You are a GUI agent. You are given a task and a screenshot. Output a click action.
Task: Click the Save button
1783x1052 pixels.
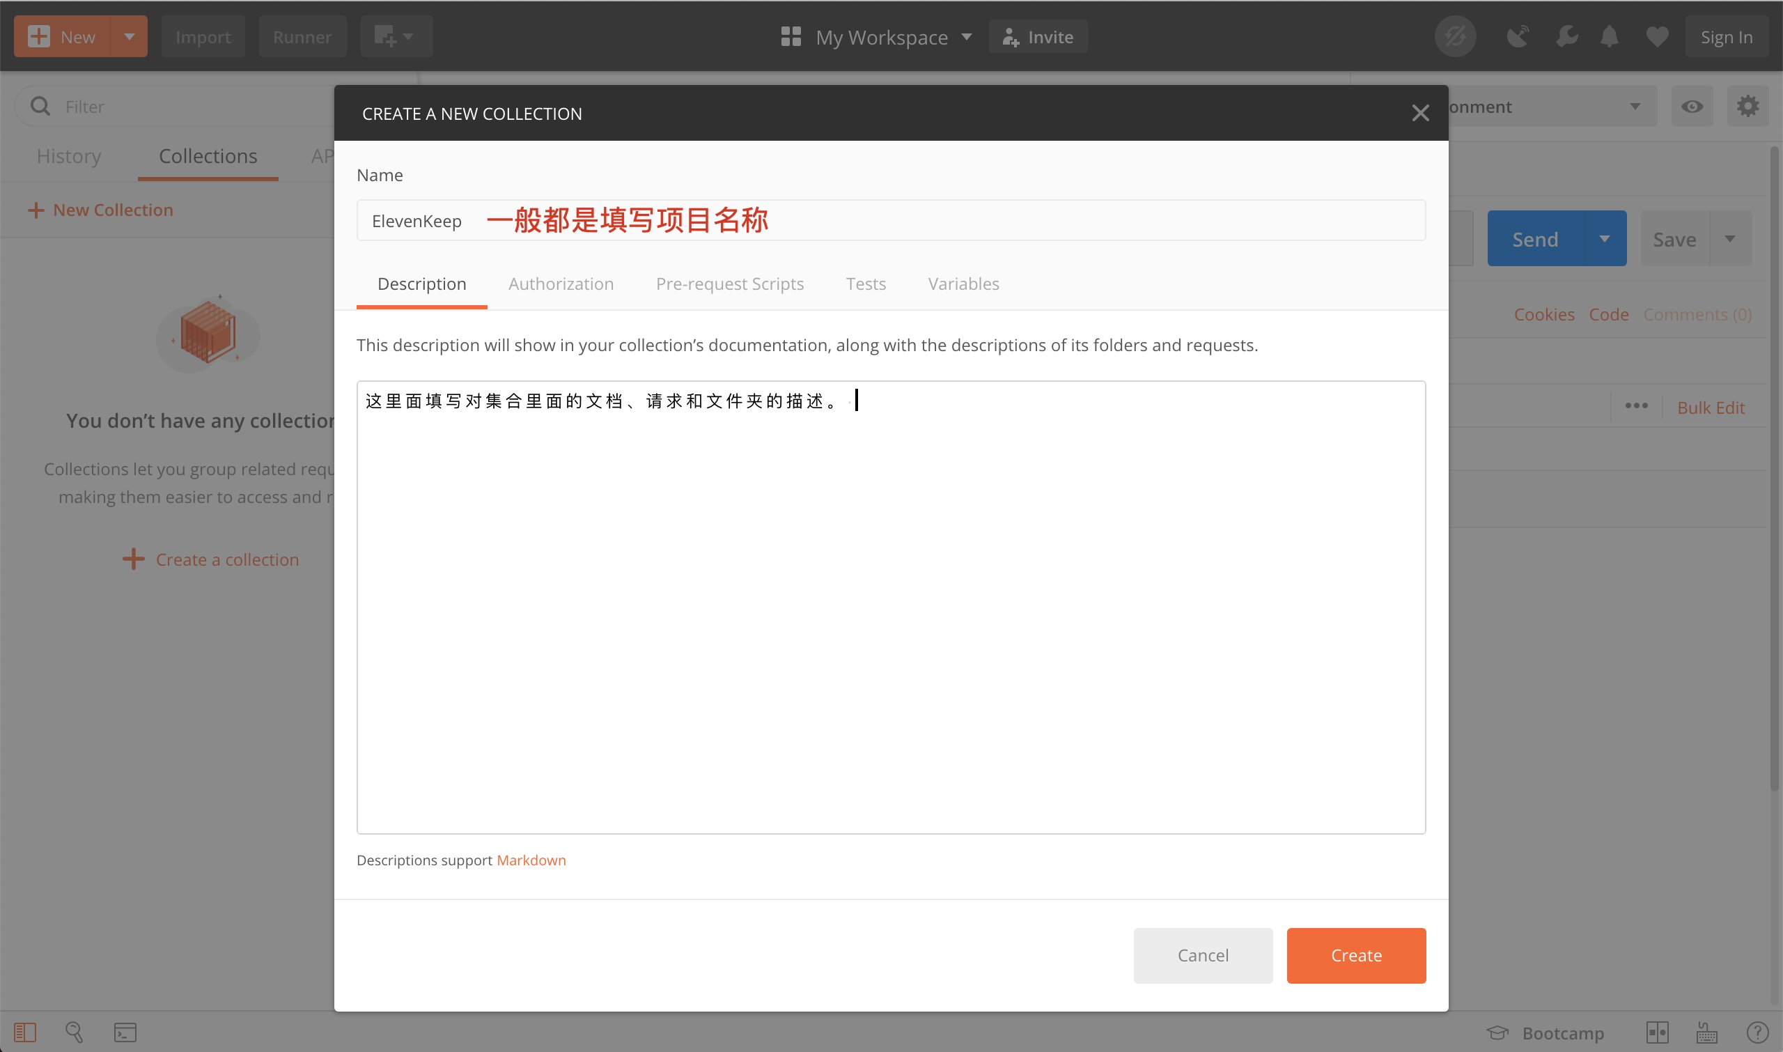click(x=1675, y=239)
